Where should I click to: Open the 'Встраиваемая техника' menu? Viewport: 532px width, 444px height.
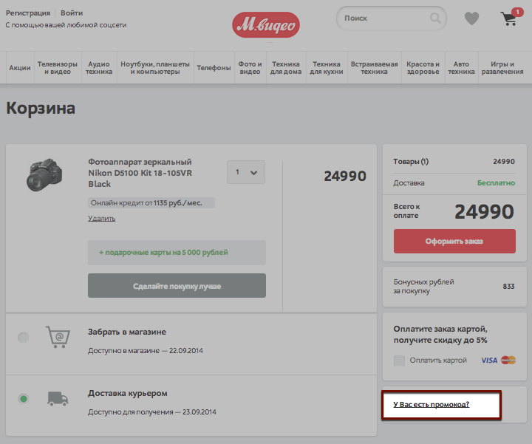374,68
